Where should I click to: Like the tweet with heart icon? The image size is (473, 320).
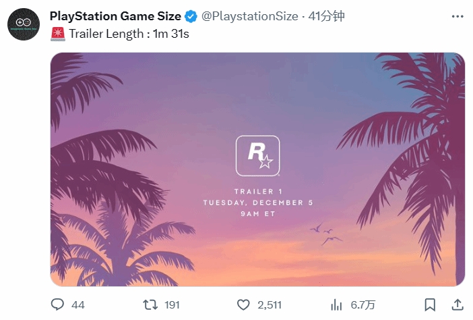244,304
